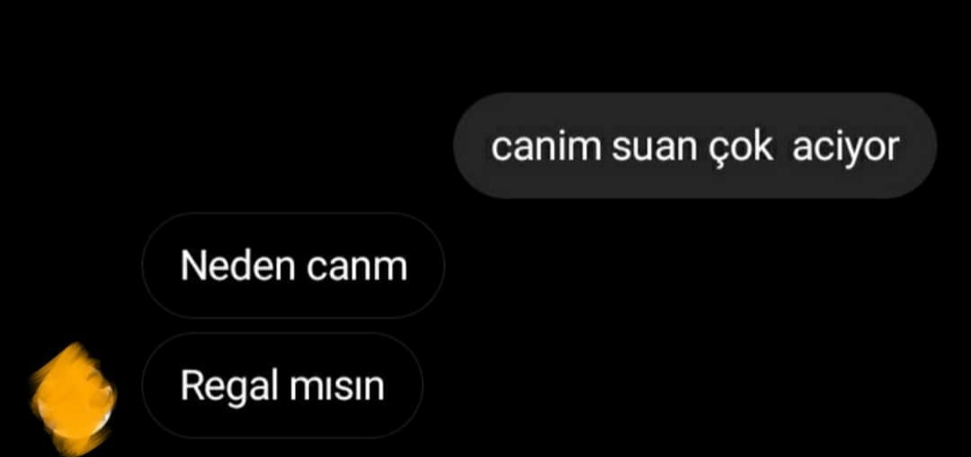Tap the incoming bubble beside the avatar
971x457 pixels.
[x=282, y=385]
